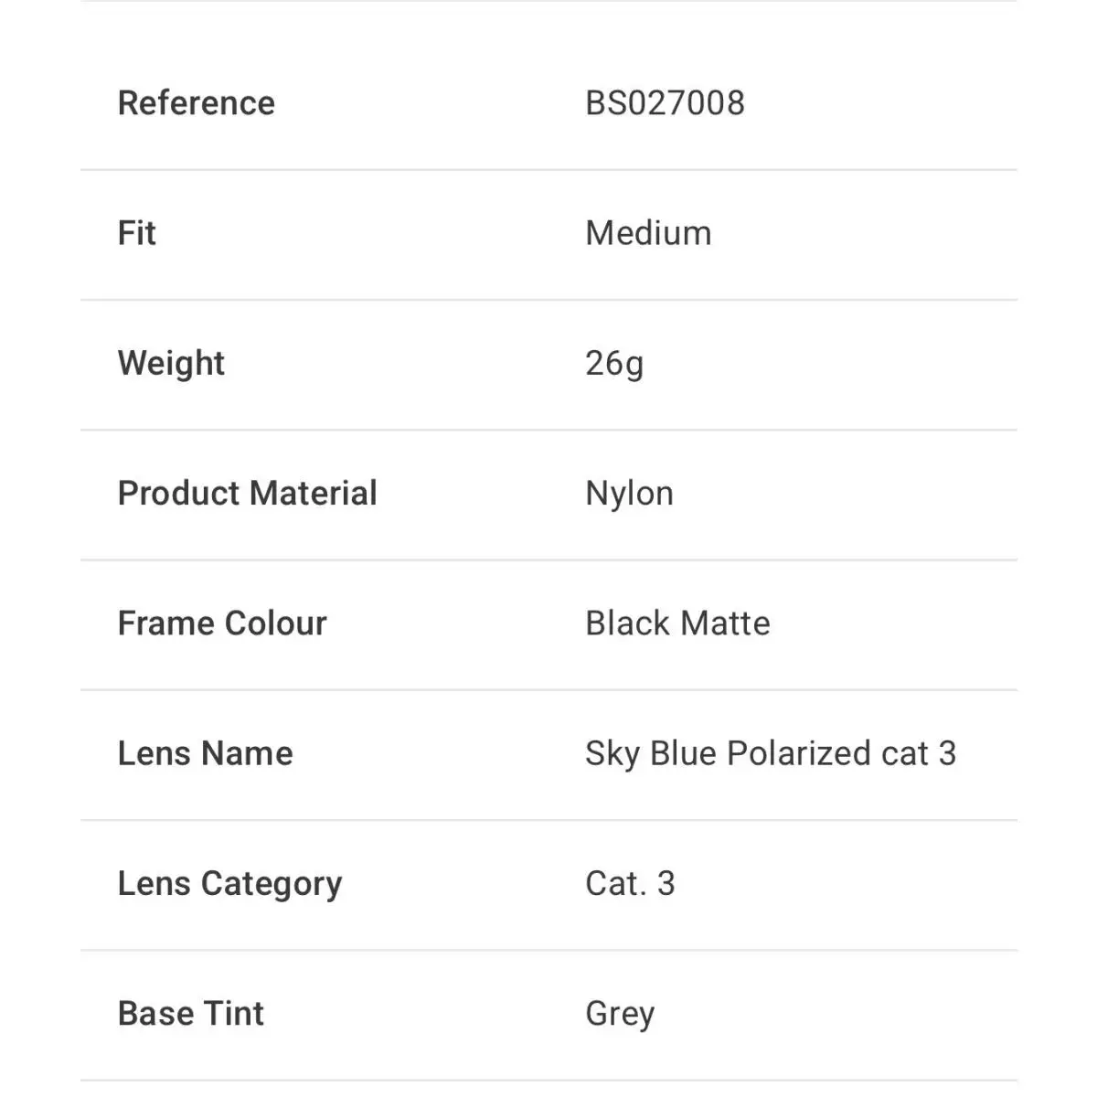
Task: Click the word Category in Lens Category
Action: pyautogui.click(x=272, y=885)
